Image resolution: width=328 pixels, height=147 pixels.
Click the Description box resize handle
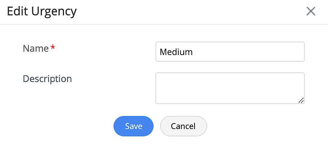301,100
